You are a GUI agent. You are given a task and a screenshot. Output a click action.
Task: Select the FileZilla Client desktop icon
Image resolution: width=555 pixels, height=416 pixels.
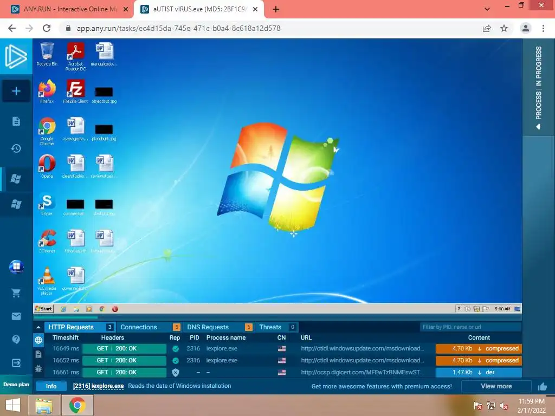point(75,91)
